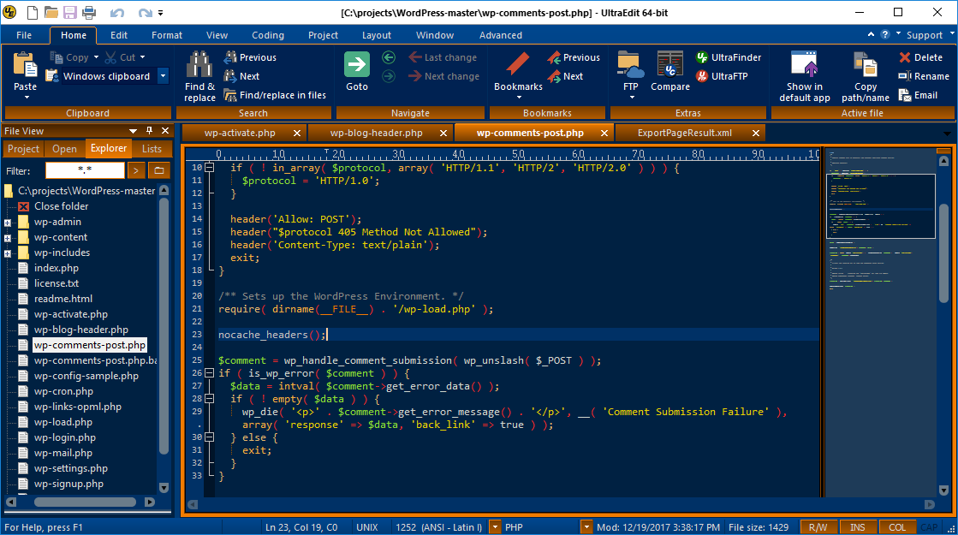
Task: Switch to the wp-blog-header.php file tab
Action: (x=377, y=133)
